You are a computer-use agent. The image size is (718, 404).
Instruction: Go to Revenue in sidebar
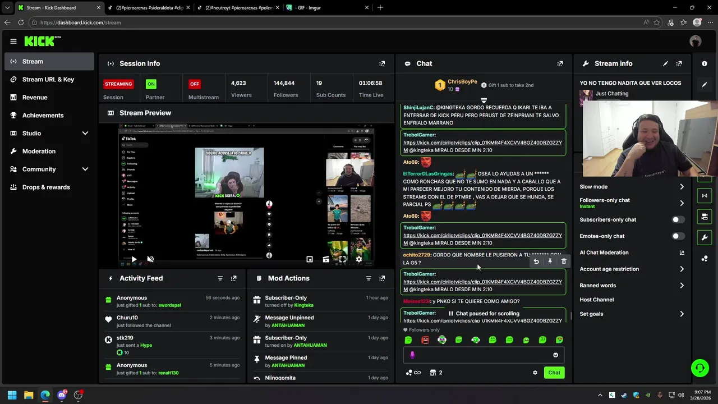49,97
